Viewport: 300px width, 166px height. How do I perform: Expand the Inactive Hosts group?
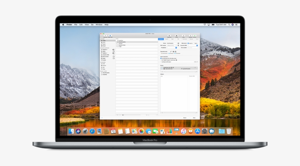116,45
